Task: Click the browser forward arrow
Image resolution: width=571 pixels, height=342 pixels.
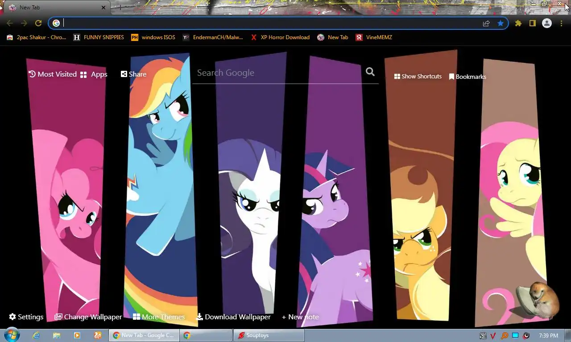Action: pyautogui.click(x=24, y=23)
